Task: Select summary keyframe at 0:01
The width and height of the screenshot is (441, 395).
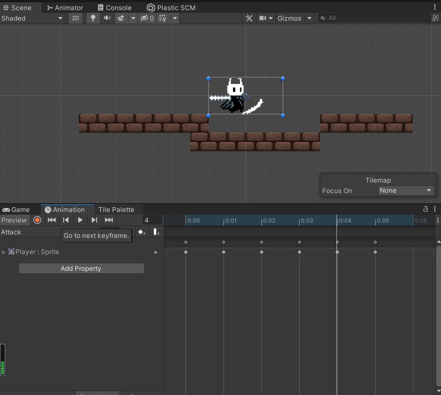Action: pos(224,242)
